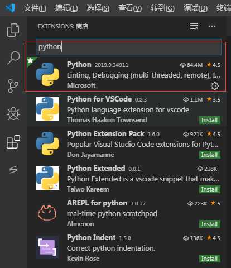Click the AREPL for python logo
Viewport: 231px width, 268px height.
pyautogui.click(x=47, y=213)
